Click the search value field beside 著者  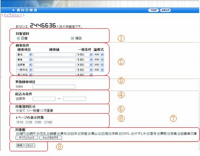coord(55,60)
